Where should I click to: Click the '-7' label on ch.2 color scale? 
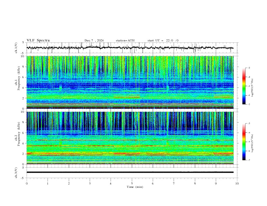[249, 160]
